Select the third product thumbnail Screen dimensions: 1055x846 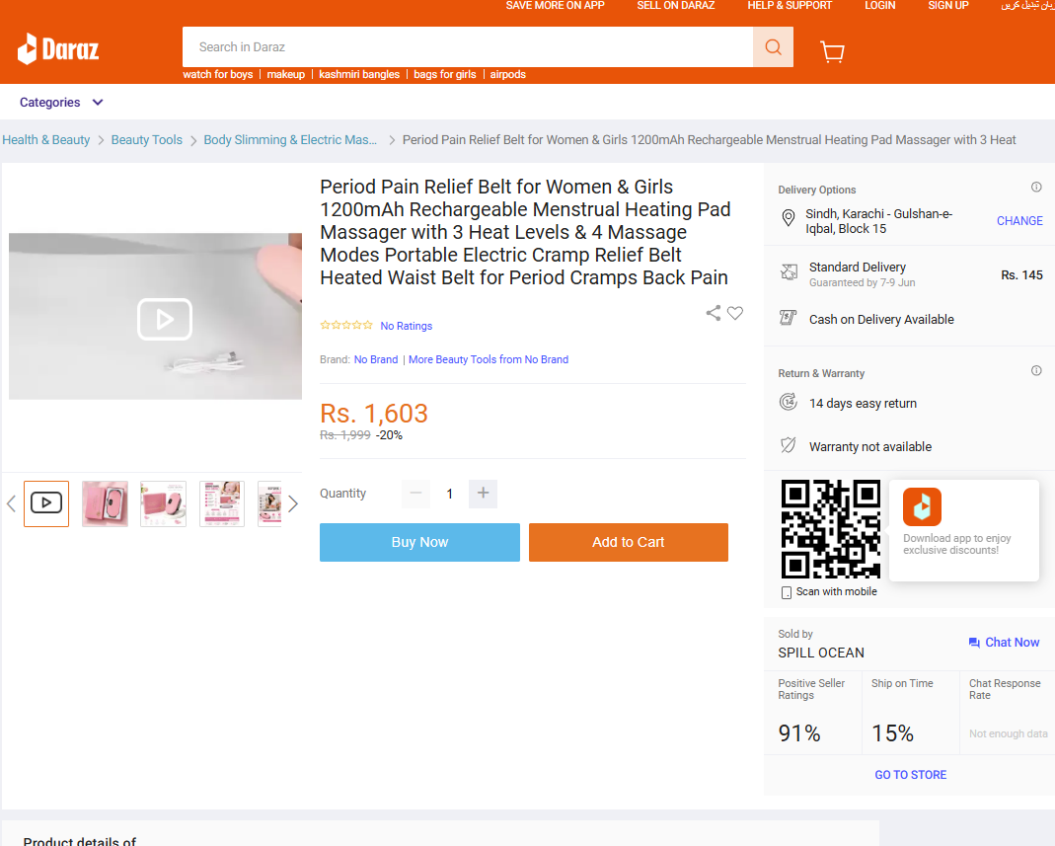click(164, 503)
